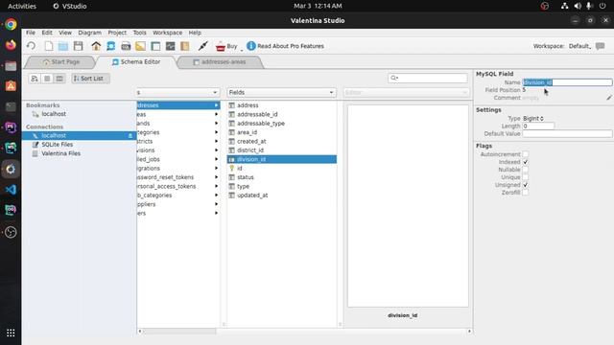Click the save floppy disk toolbar icon
This screenshot has height=345, width=614.
(x=79, y=46)
